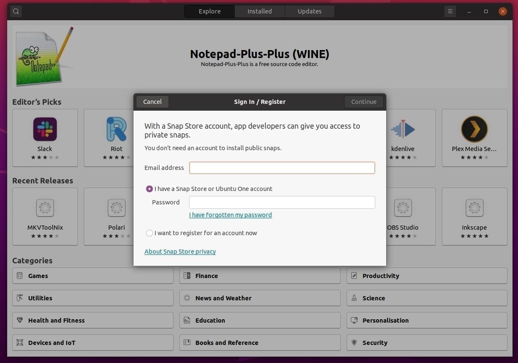This screenshot has width=518, height=363.
Task: Open the Devices and IoT category
Action: pos(93,343)
